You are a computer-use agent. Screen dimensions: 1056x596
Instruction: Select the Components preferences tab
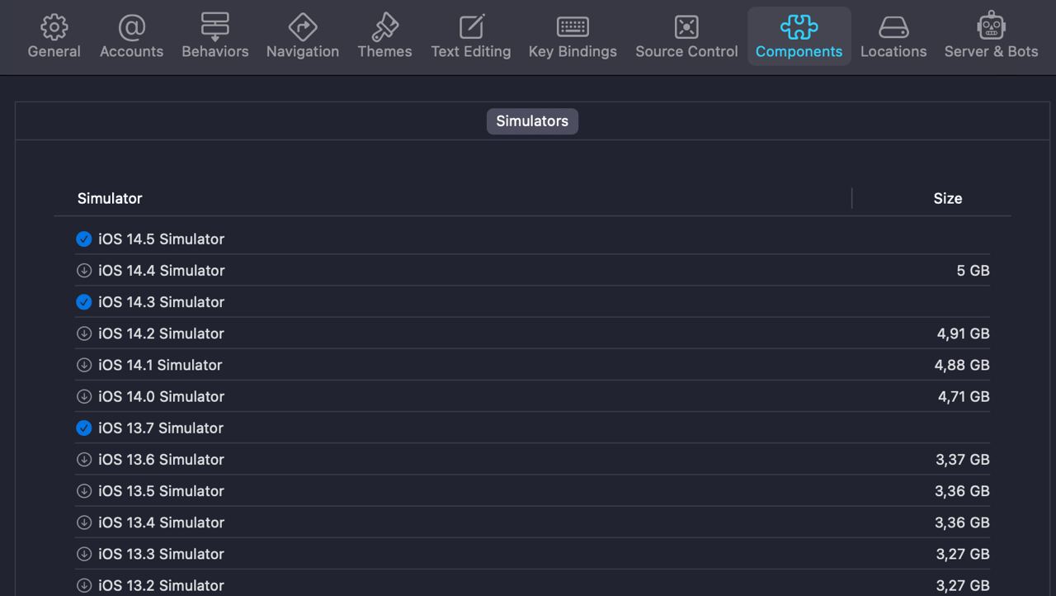click(x=799, y=36)
